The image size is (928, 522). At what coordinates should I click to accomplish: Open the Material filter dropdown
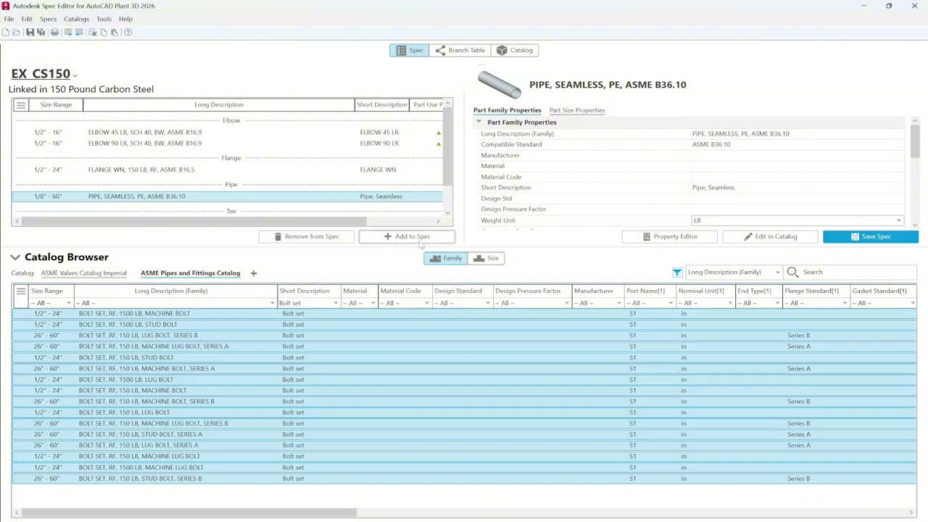click(373, 303)
